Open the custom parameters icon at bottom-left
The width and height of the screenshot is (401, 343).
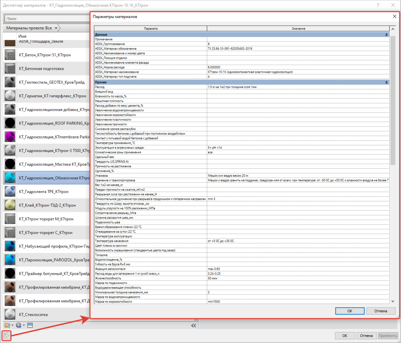(x=7, y=335)
